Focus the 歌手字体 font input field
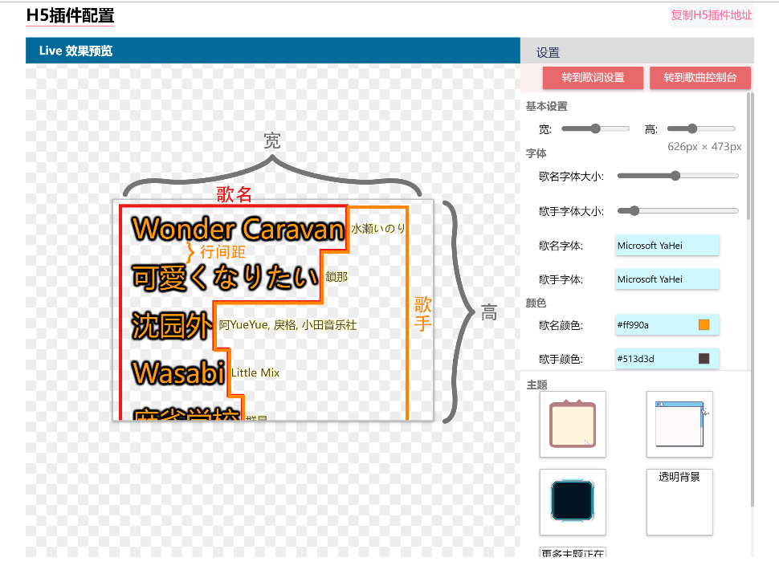Image resolution: width=779 pixels, height=578 pixels. (x=667, y=279)
